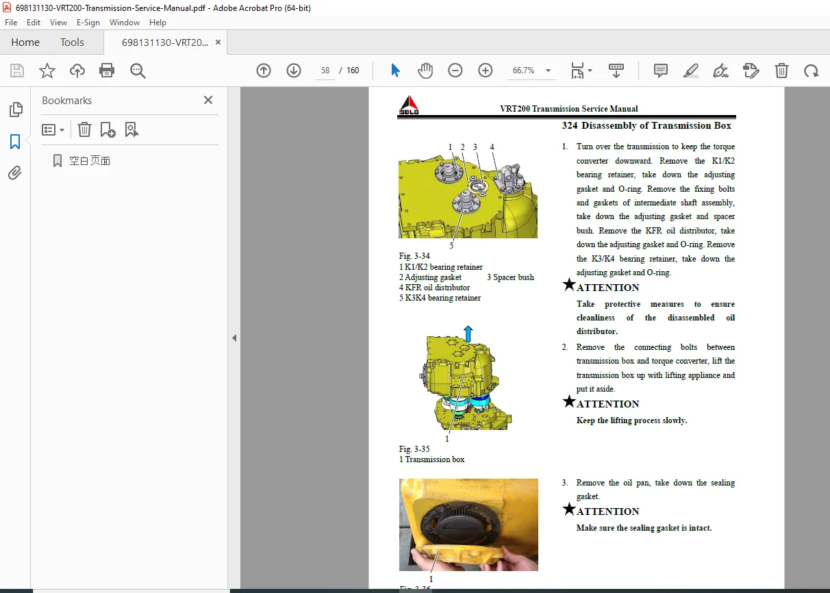The image size is (830, 593).
Task: Zoom out with the minus button
Action: pos(455,71)
